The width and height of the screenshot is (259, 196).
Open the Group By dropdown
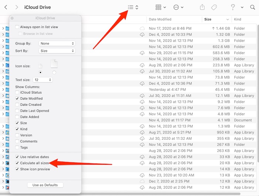point(57,43)
